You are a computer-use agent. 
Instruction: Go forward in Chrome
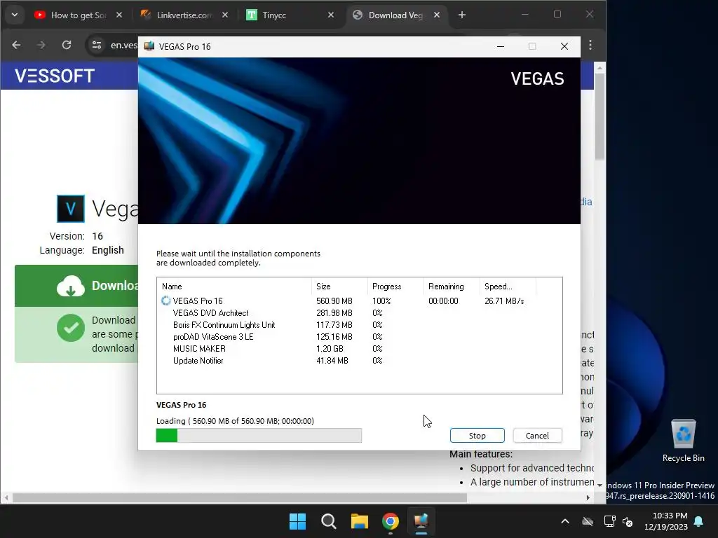point(41,45)
